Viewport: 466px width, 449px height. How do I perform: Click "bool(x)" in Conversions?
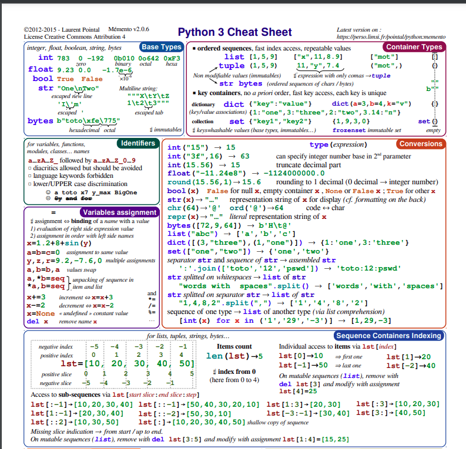coord(183,191)
